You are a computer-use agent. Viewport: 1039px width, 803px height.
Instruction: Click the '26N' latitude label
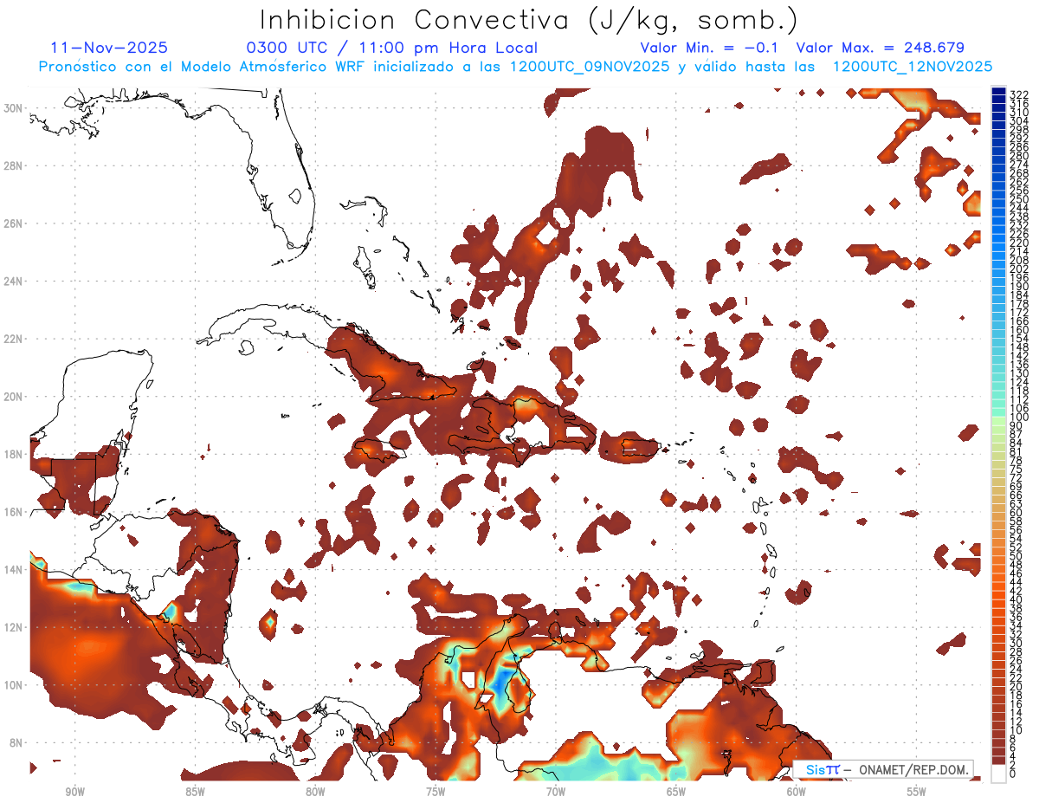pos(13,223)
